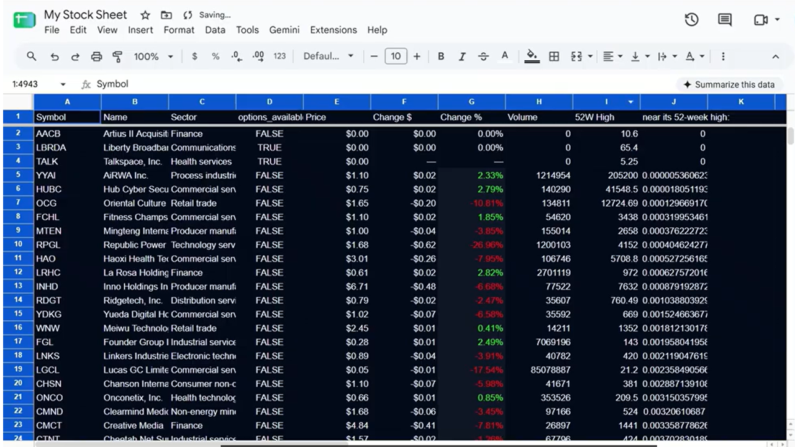
Task: Toggle strikethrough formatting
Action: point(483,56)
